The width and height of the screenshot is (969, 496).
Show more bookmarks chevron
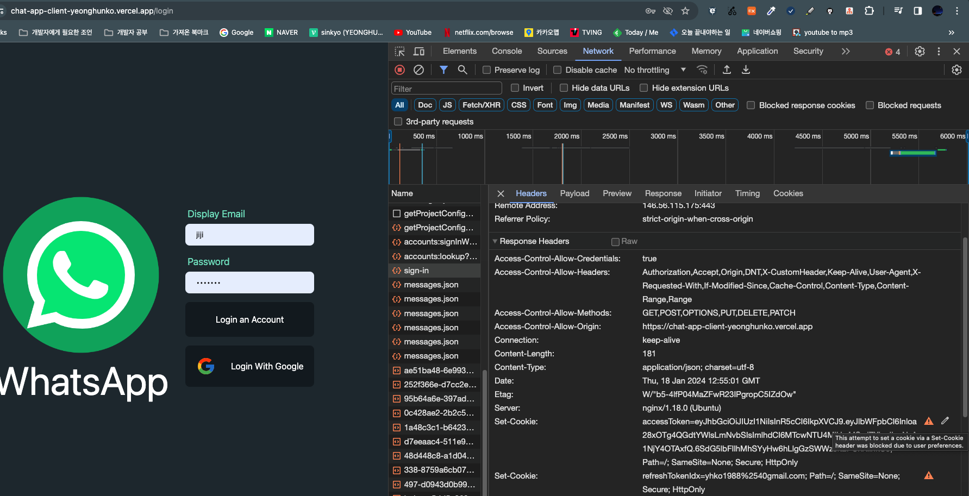click(952, 33)
